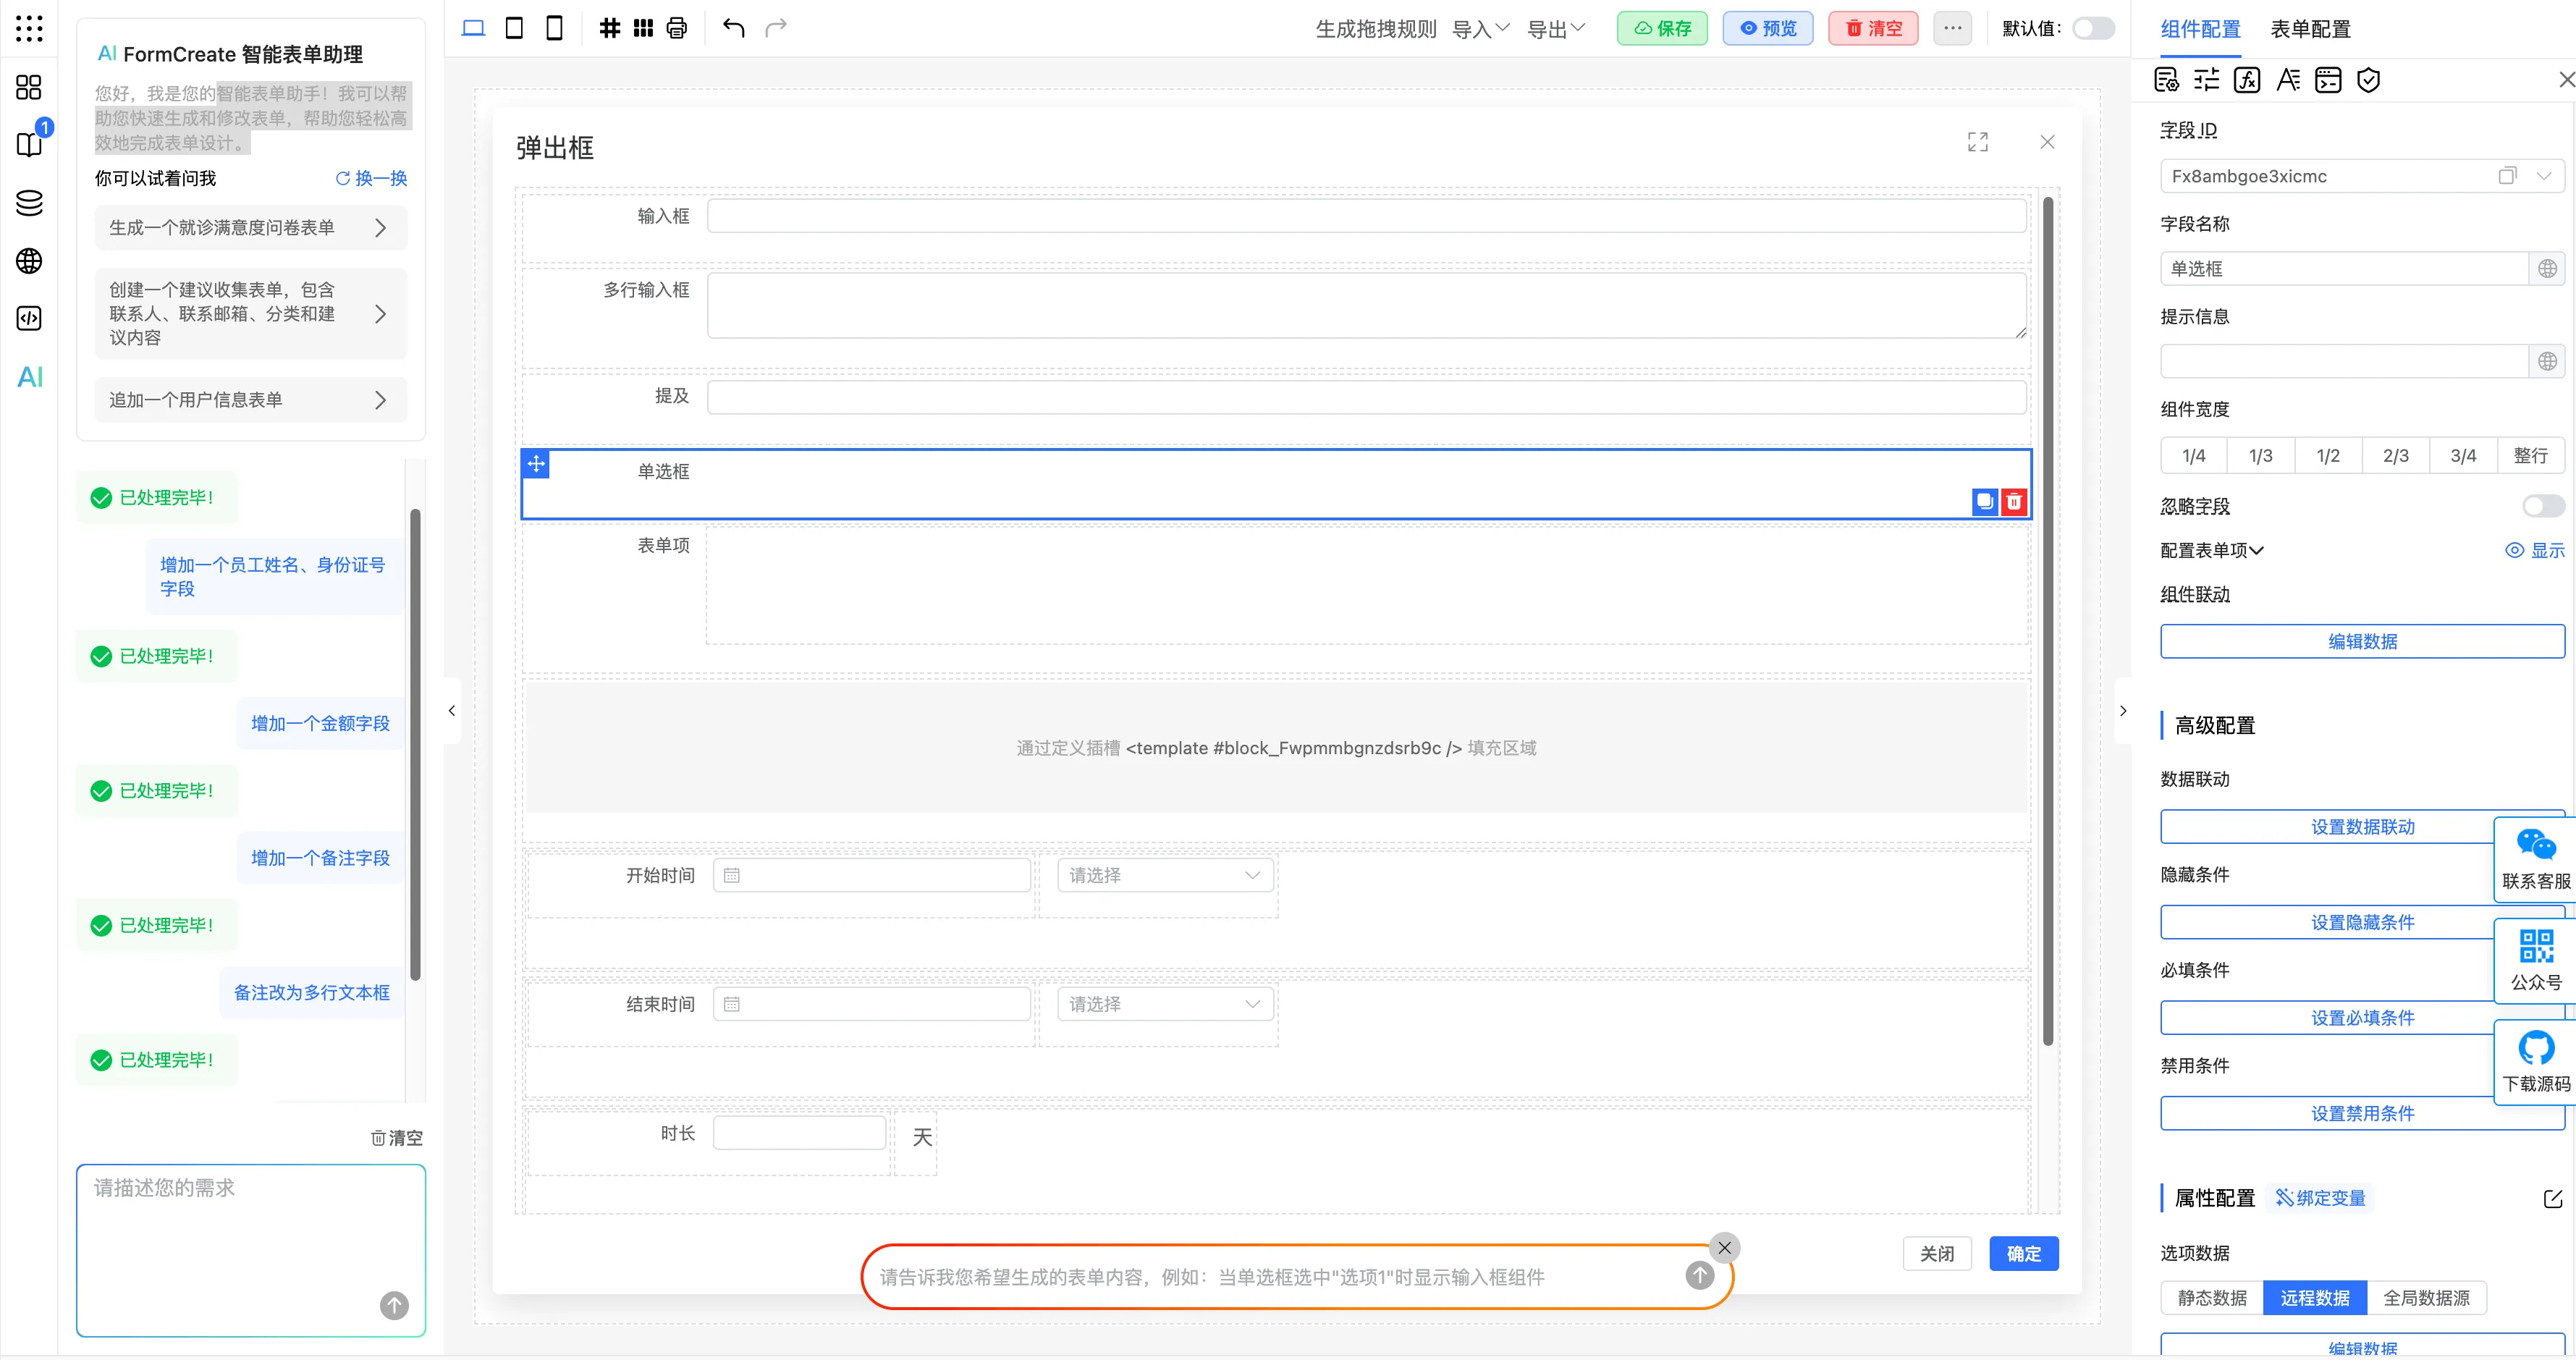Select 远程数据 option data mode
This screenshot has width=2576, height=1360.
[2314, 1297]
